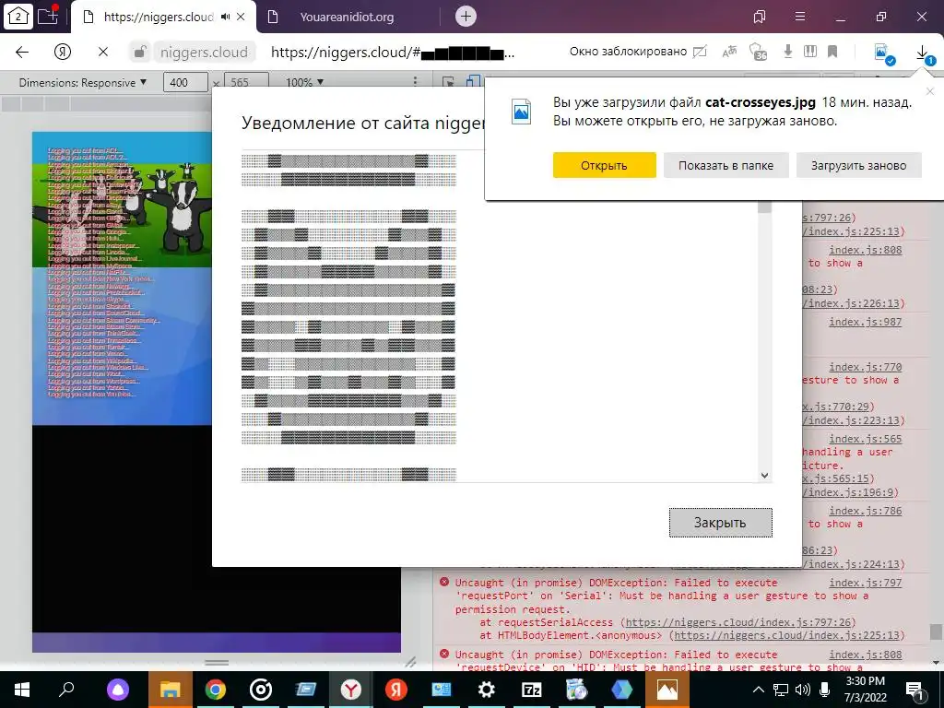Toggle reader mode icon in address bar
The image size is (944, 708).
810,52
